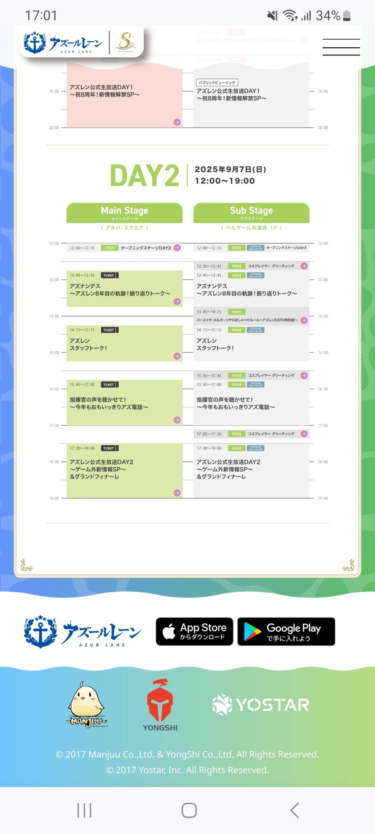Open Sub Stage アズナンデス card
The height and width of the screenshot is (834, 375).
point(251,289)
